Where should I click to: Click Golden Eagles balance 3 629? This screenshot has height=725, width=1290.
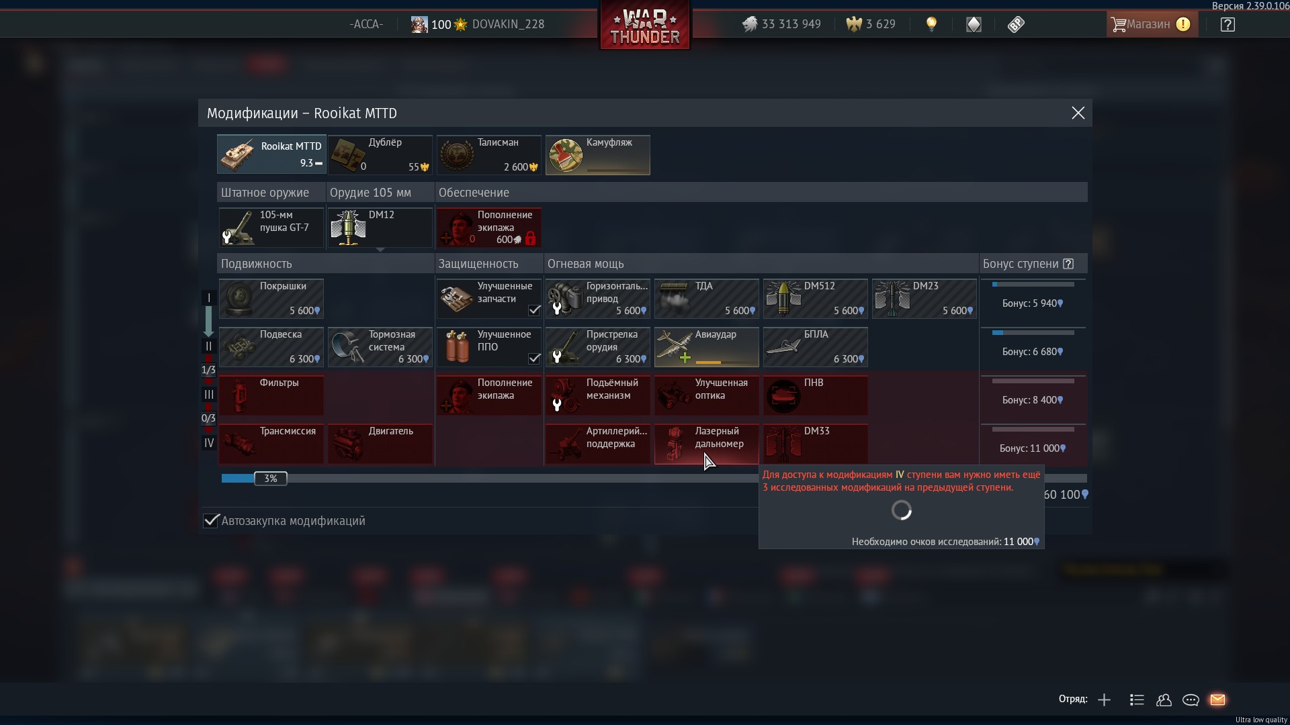click(x=871, y=24)
